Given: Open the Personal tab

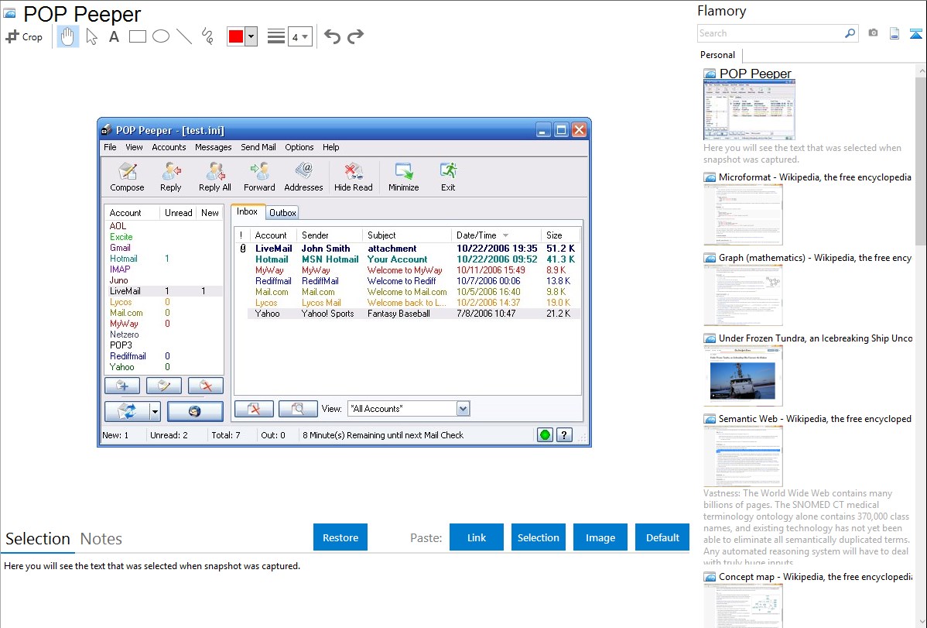Looking at the screenshot, I should pyautogui.click(x=717, y=55).
